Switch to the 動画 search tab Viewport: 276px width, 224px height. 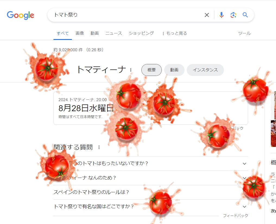coord(94,33)
